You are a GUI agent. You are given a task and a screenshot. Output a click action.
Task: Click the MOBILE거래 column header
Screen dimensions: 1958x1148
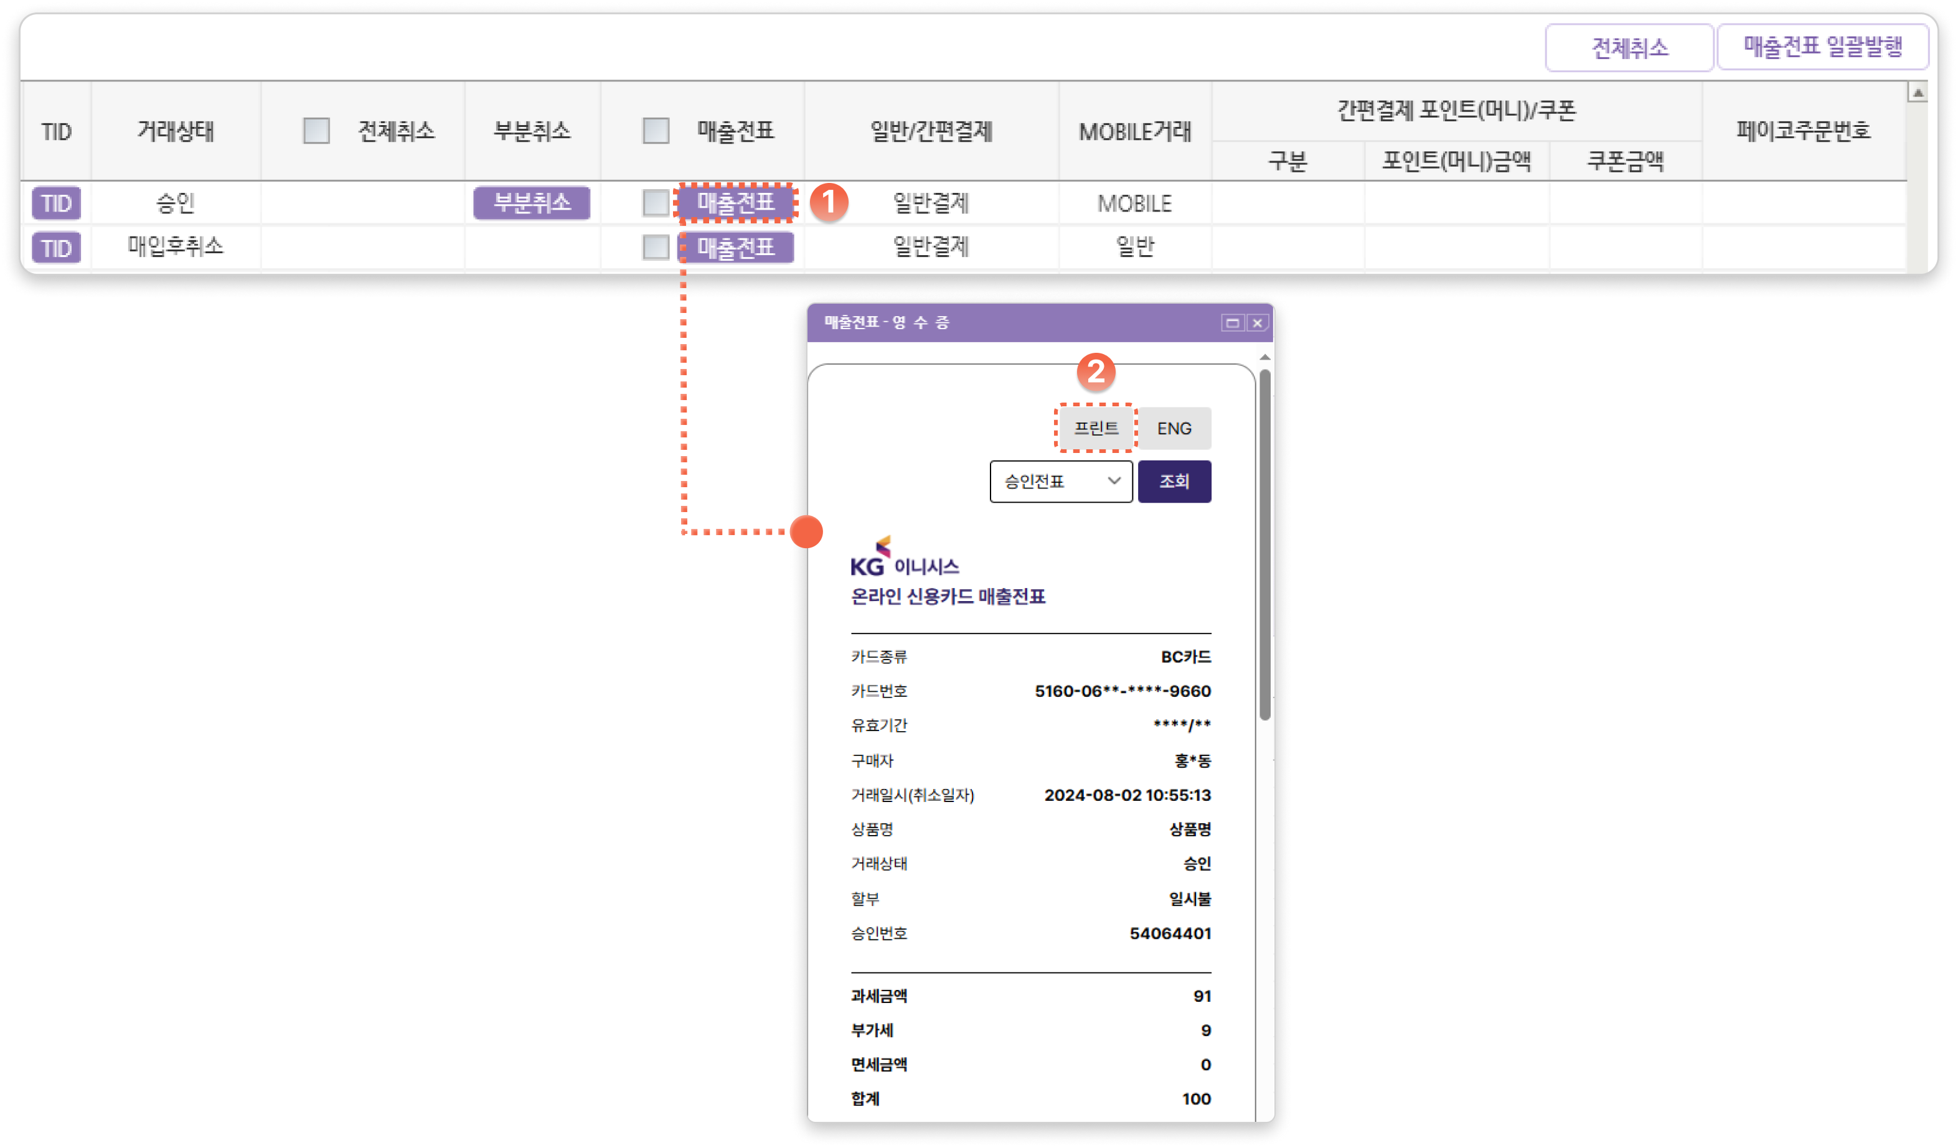1134,131
